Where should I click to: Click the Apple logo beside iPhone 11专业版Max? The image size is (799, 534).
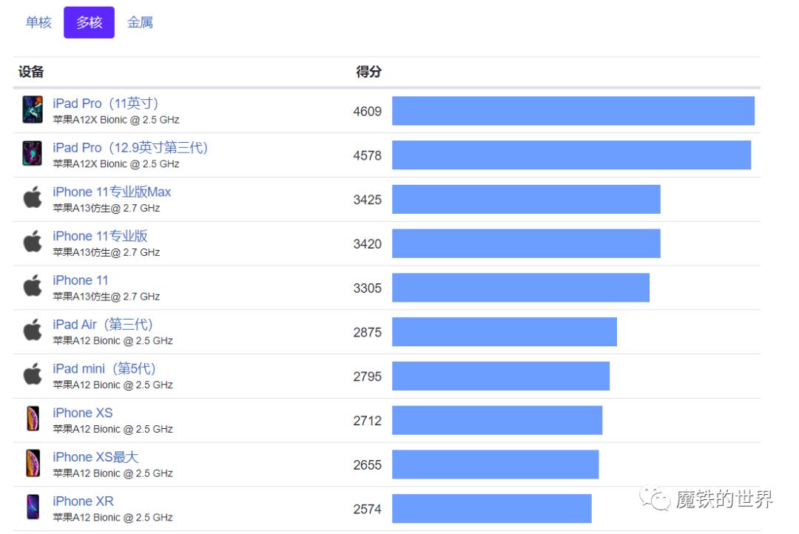[33, 198]
